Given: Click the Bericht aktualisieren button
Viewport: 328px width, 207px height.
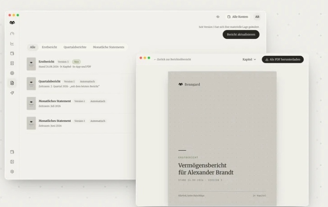Looking at the screenshot, I should tap(241, 35).
